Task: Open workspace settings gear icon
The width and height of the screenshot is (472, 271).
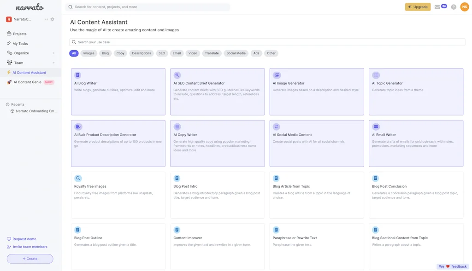Action: (52, 19)
